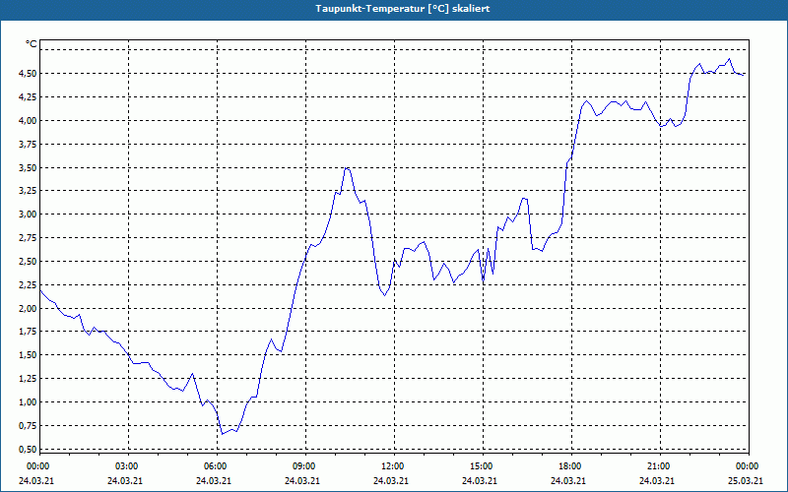This screenshot has height=492, width=788.
Task: Select the y-axis value "0,50"
Action: pos(29,450)
